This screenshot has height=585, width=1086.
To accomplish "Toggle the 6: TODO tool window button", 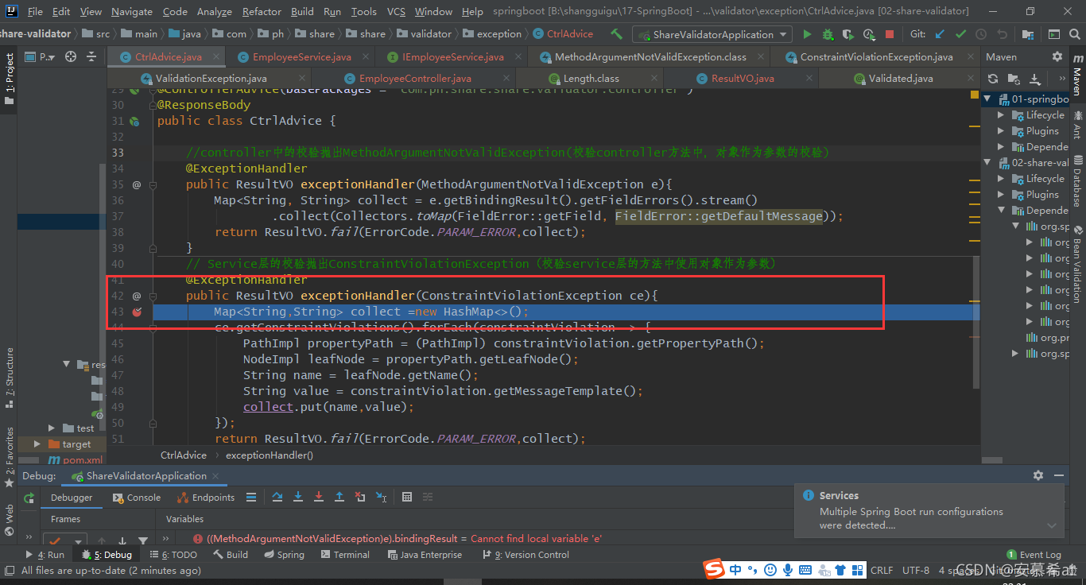I will (174, 555).
